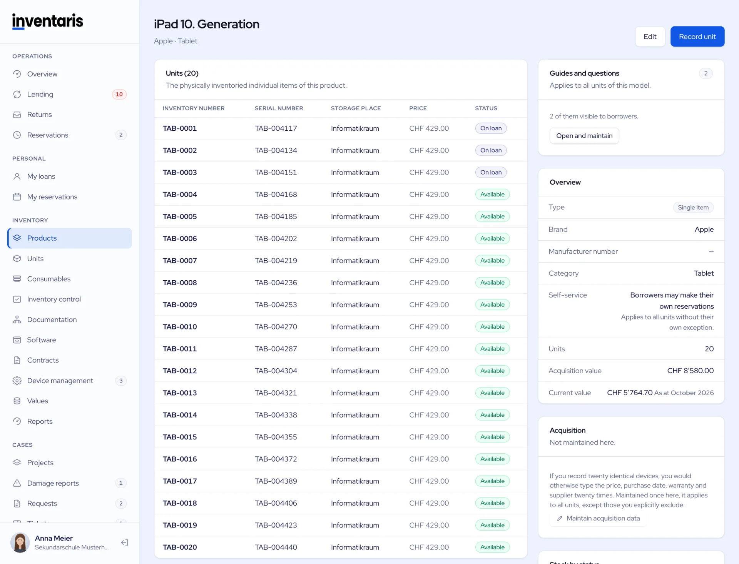Click the Device management gear icon
This screenshot has width=739, height=564.
point(17,381)
